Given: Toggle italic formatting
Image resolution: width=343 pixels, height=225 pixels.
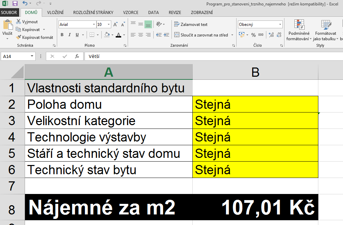Looking at the screenshot, I should (69, 35).
